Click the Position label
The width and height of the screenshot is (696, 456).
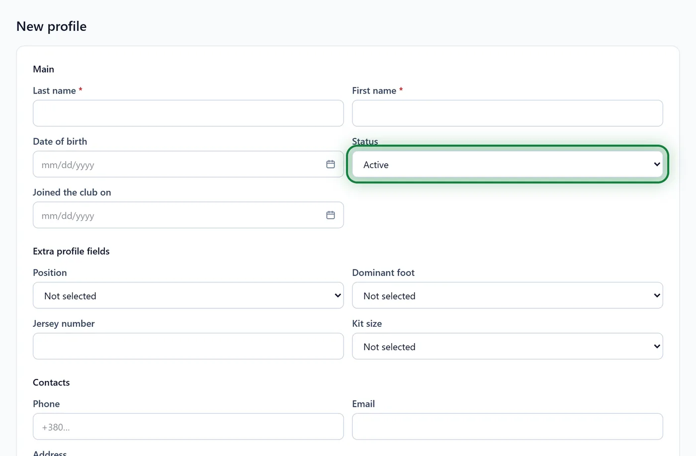pyautogui.click(x=50, y=273)
